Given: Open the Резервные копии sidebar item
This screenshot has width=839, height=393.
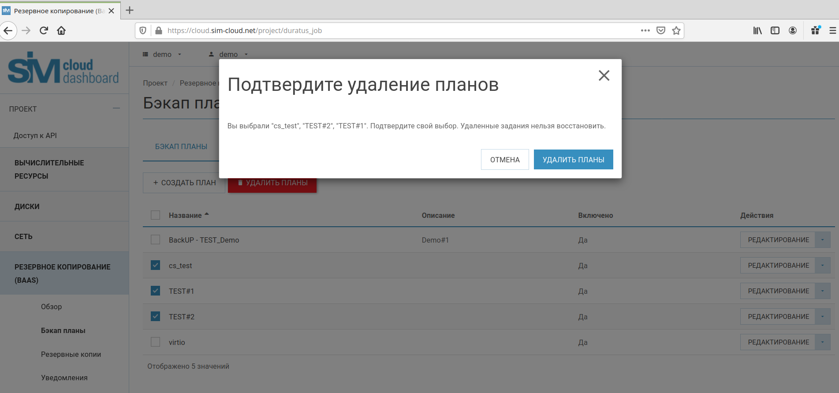Looking at the screenshot, I should pos(71,354).
